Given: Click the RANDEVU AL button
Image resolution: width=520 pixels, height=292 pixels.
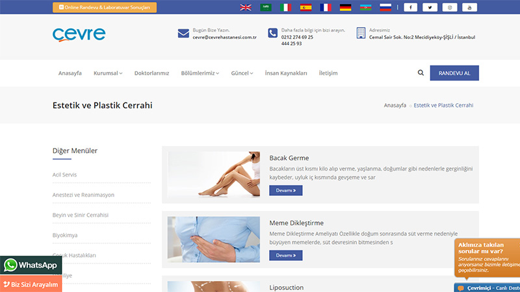Looking at the screenshot, I should click(x=454, y=73).
